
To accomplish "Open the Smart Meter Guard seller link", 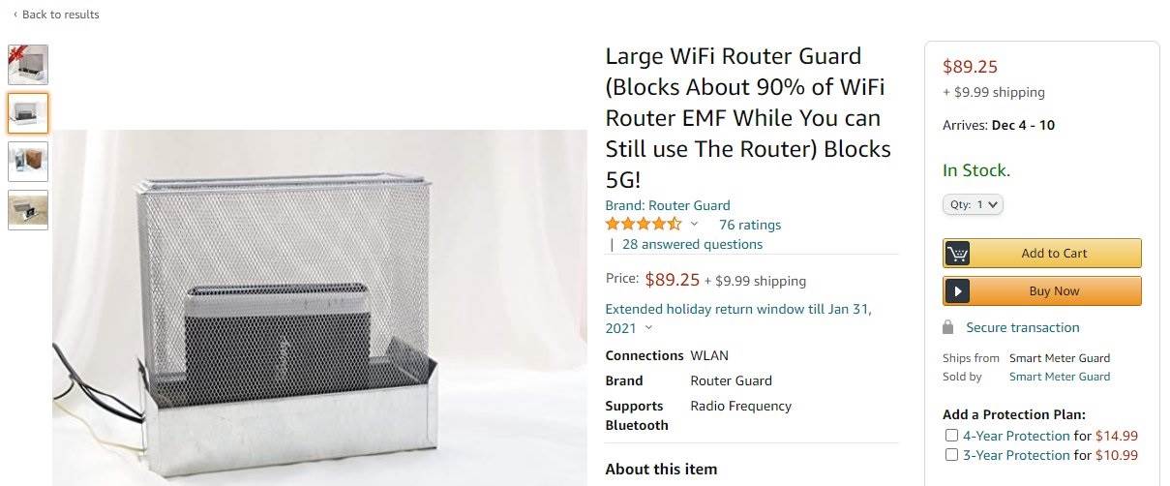I will (x=1060, y=377).
